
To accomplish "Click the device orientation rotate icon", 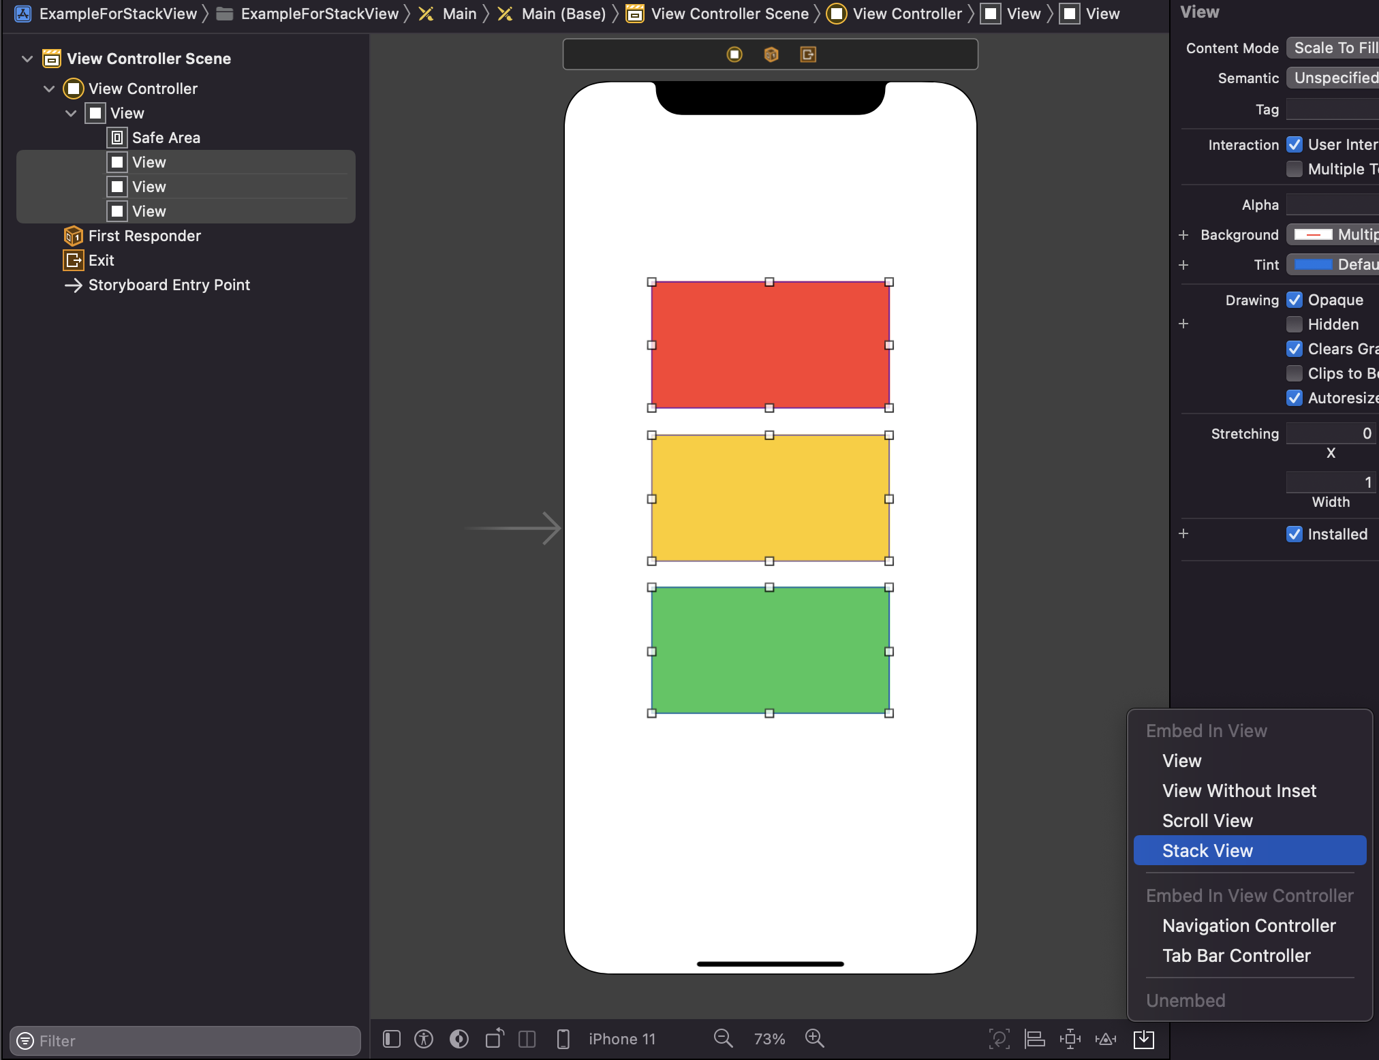I will click(x=495, y=1038).
